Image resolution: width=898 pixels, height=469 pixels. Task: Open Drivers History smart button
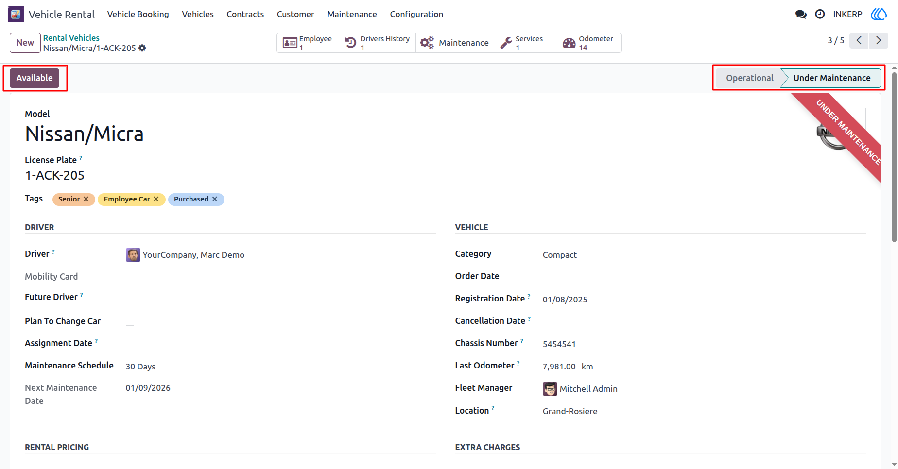378,43
